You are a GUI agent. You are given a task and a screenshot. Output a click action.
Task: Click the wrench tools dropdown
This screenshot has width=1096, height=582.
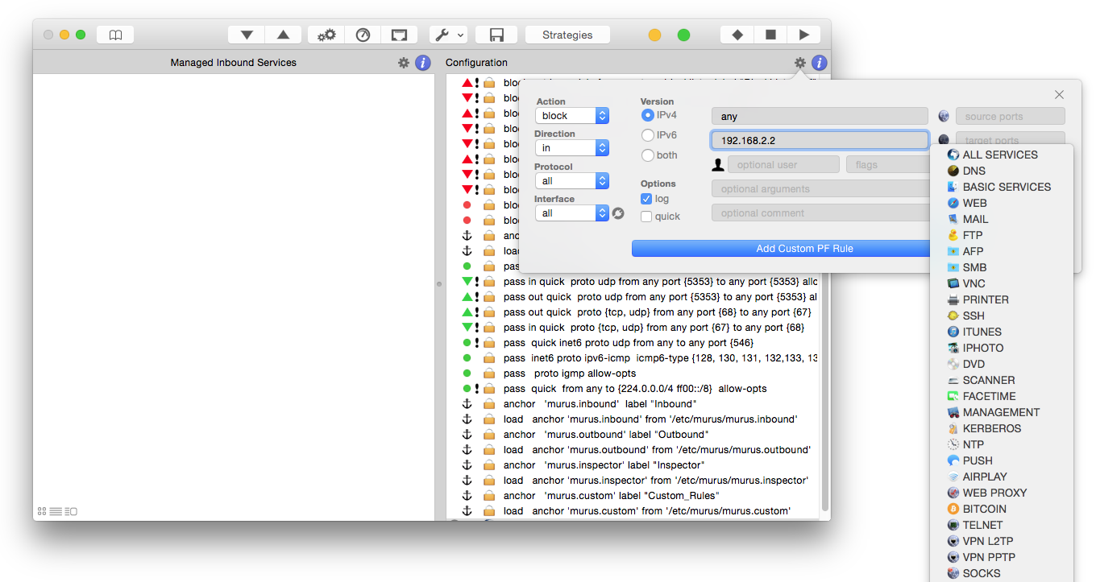[448, 35]
